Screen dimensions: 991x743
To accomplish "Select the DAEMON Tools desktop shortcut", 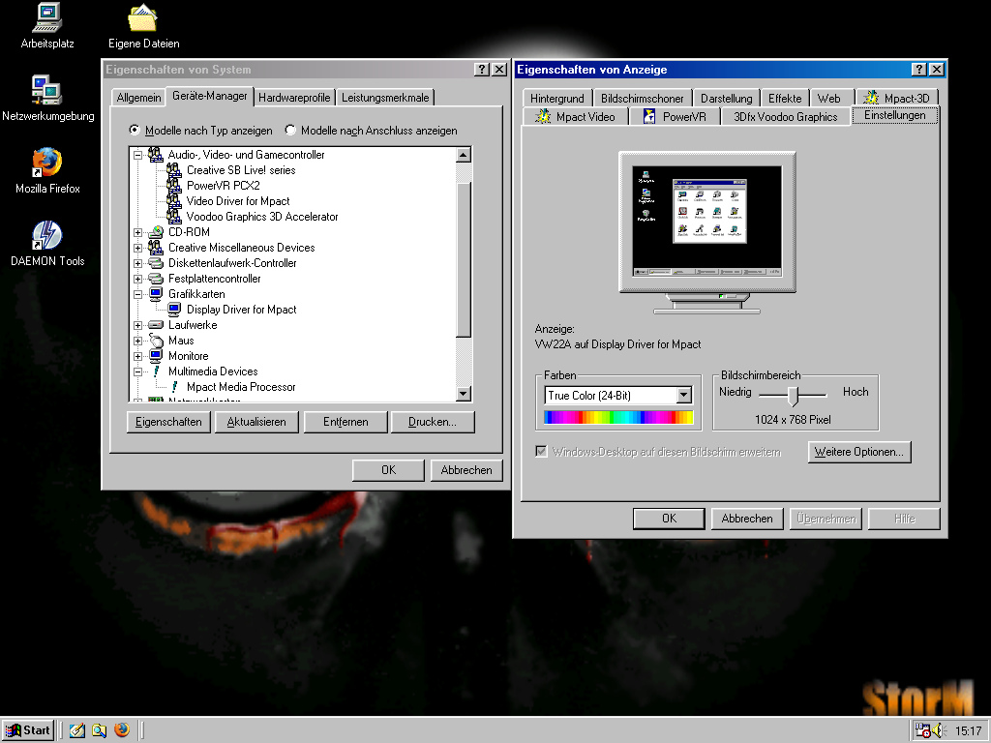I will pyautogui.click(x=47, y=236).
